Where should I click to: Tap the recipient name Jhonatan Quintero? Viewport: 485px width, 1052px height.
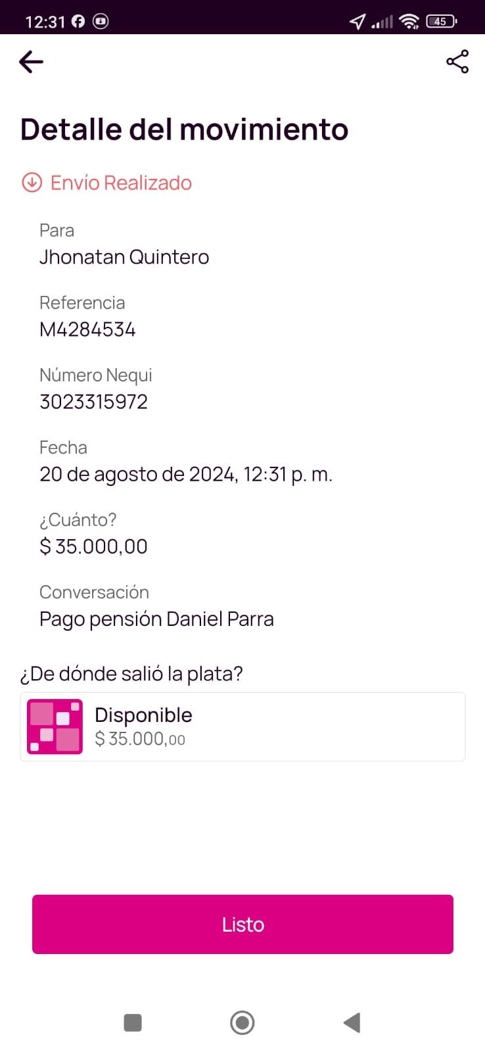pyautogui.click(x=124, y=257)
